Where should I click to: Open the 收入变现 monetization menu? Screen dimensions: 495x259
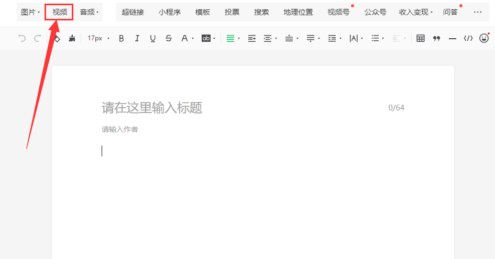(416, 13)
